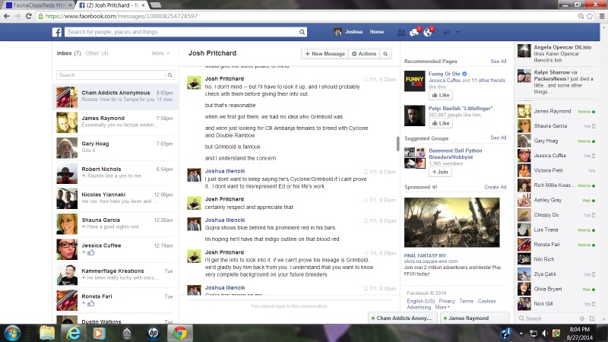608x342 pixels.
Task: Click the Privacy footer link
Action: click(447, 301)
